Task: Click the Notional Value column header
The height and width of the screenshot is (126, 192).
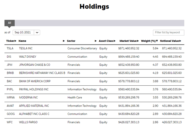Action: [x=169, y=41]
